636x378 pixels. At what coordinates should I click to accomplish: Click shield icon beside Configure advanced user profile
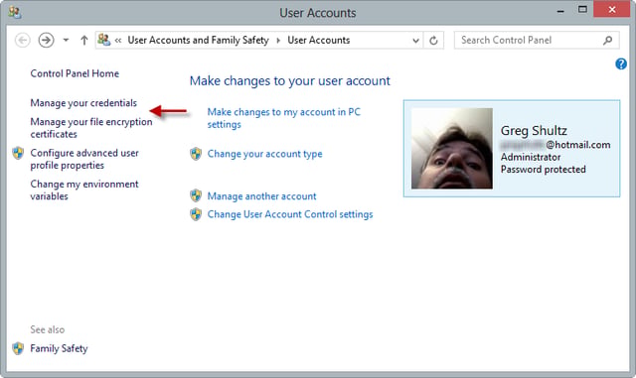(18, 153)
